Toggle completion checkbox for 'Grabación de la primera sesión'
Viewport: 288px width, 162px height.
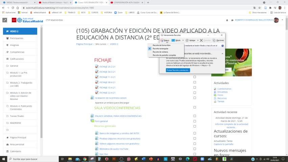click(194, 98)
